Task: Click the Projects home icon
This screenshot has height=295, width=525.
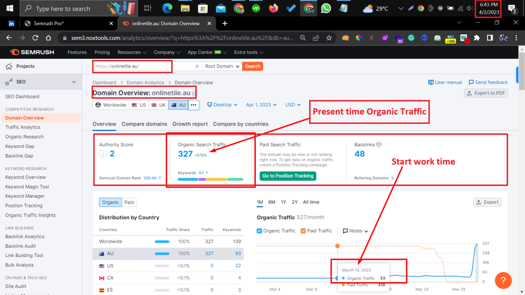Action: point(9,66)
